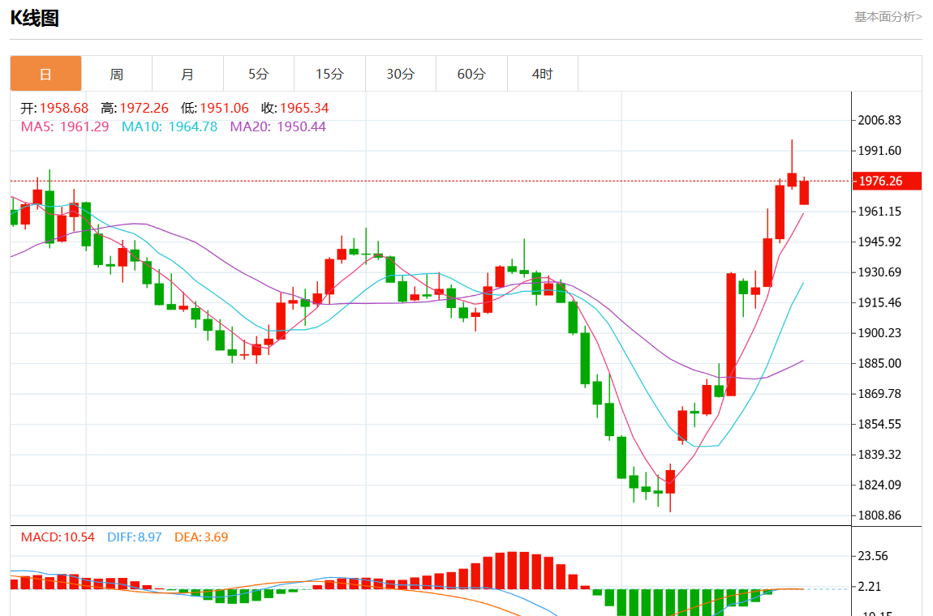This screenshot has height=616, width=933.
Task: Click the K线图 heading
Action: 35,19
